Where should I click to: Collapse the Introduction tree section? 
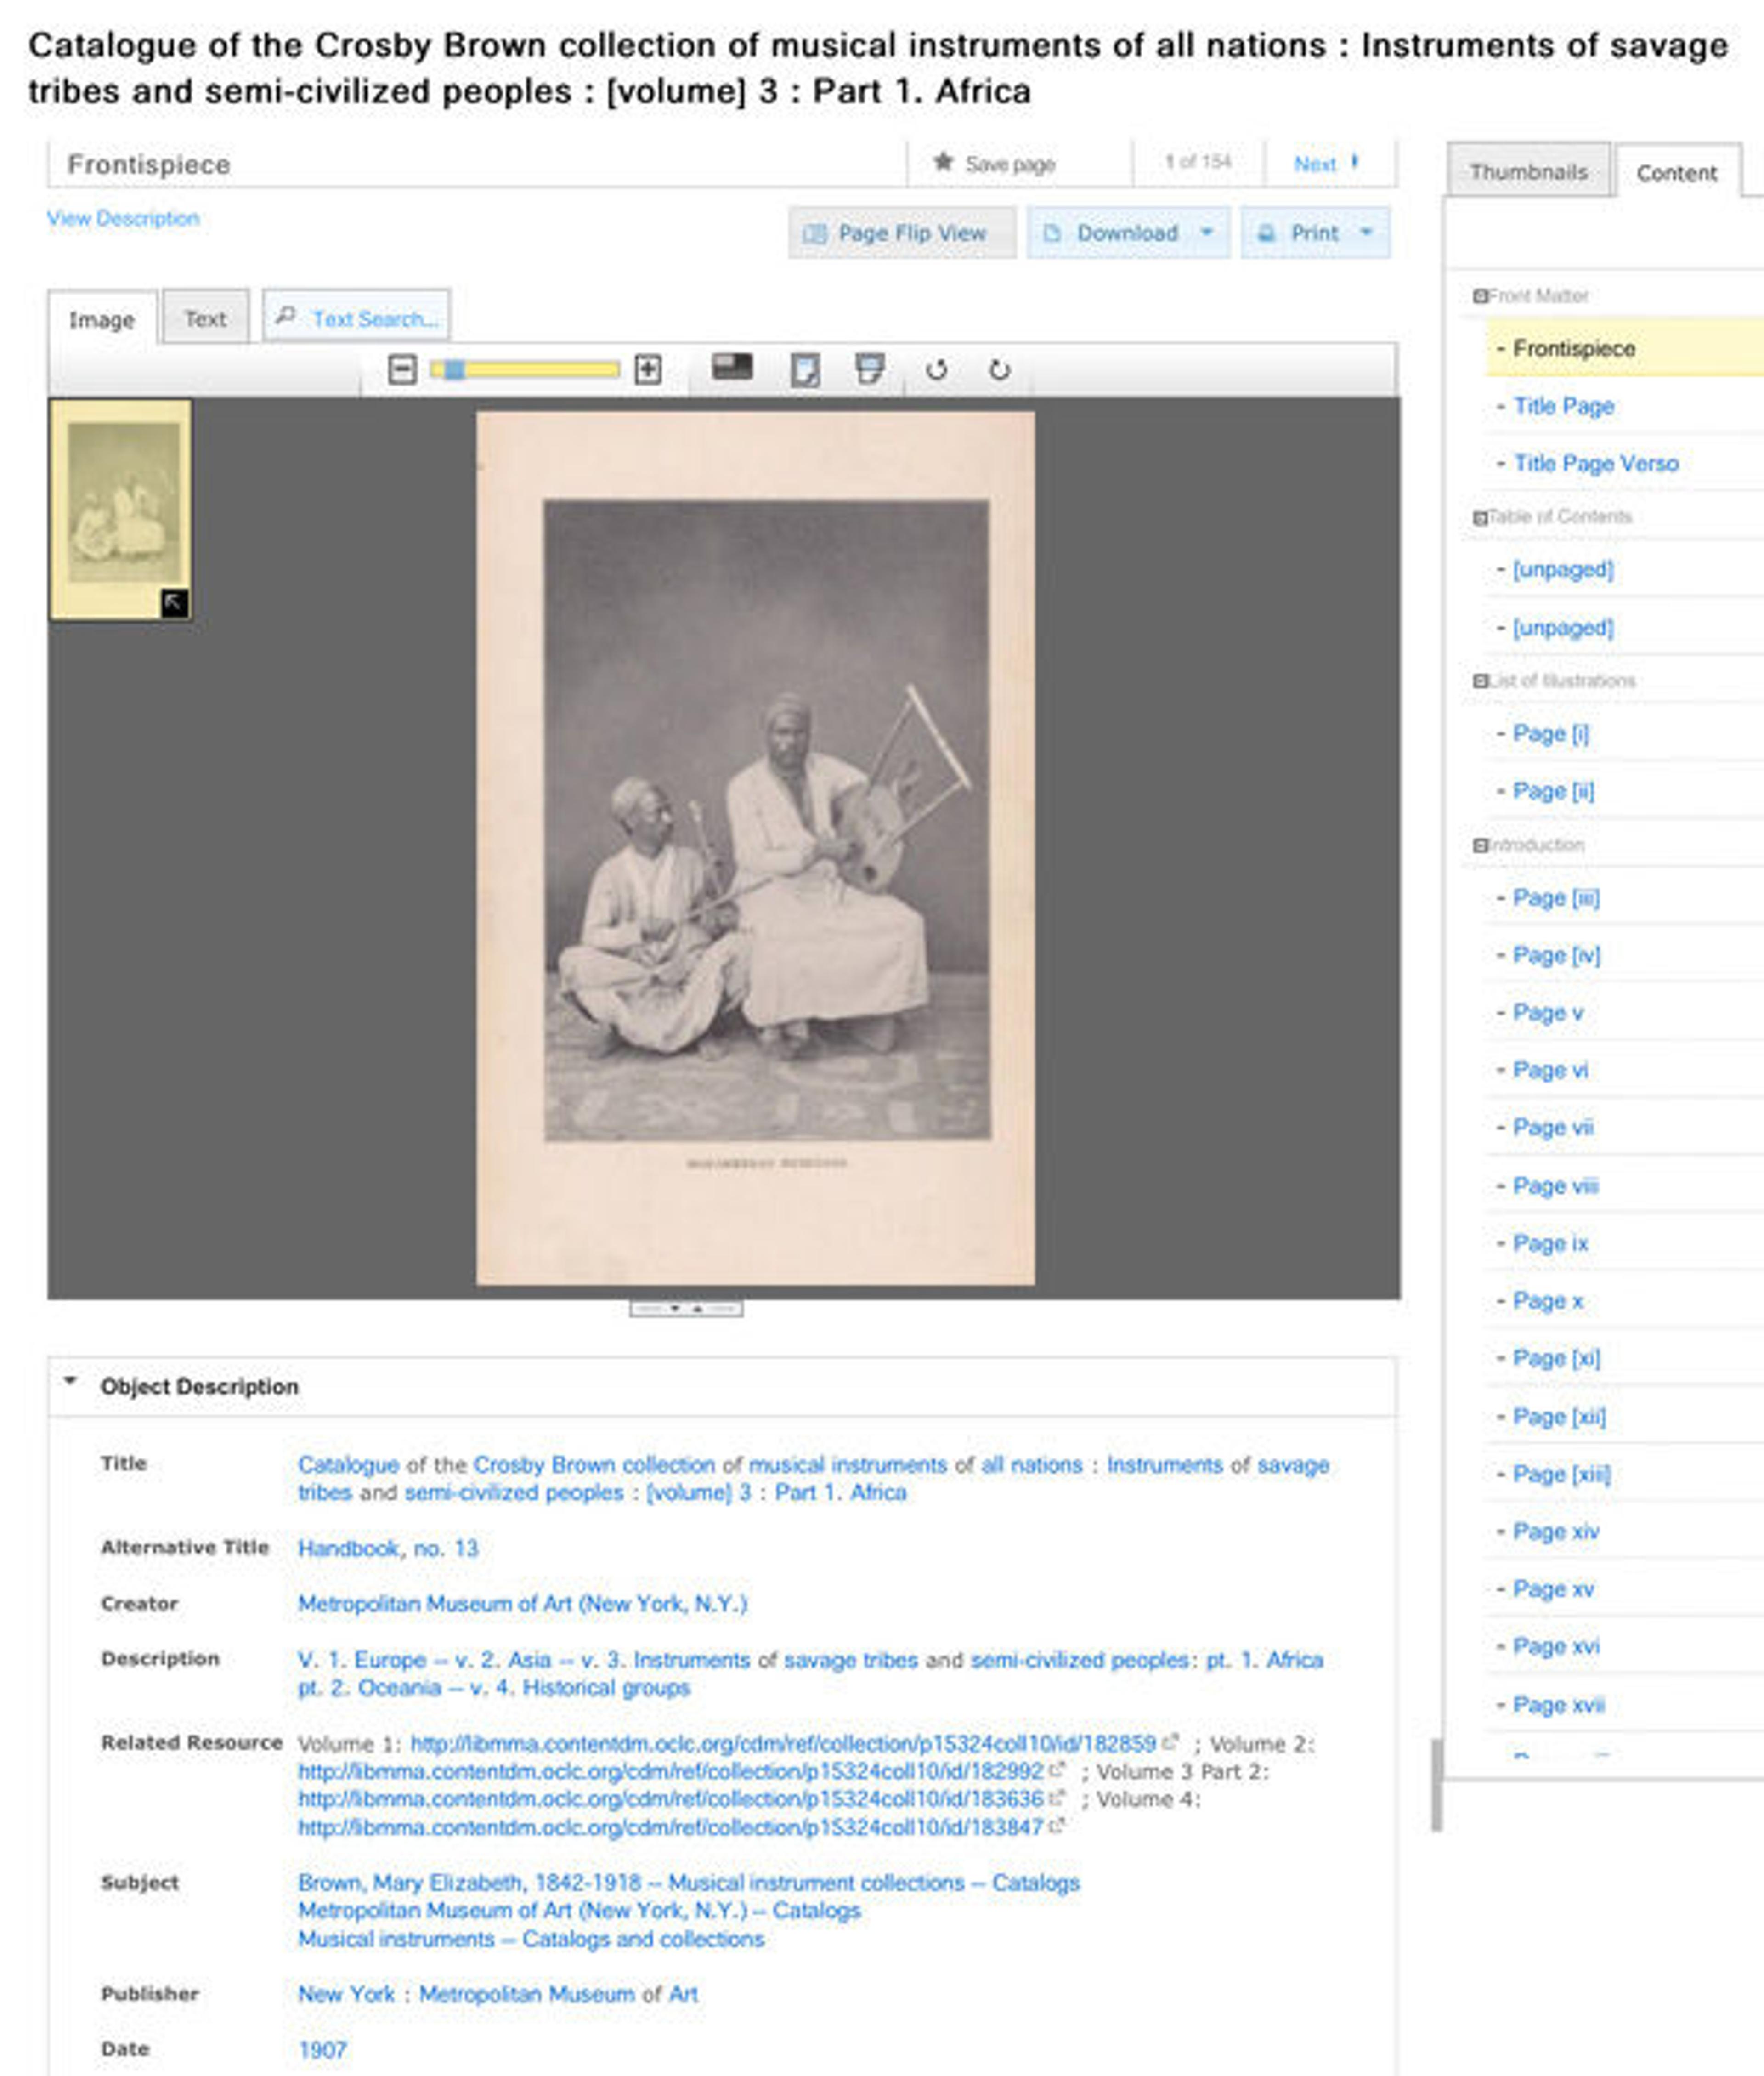point(1480,846)
